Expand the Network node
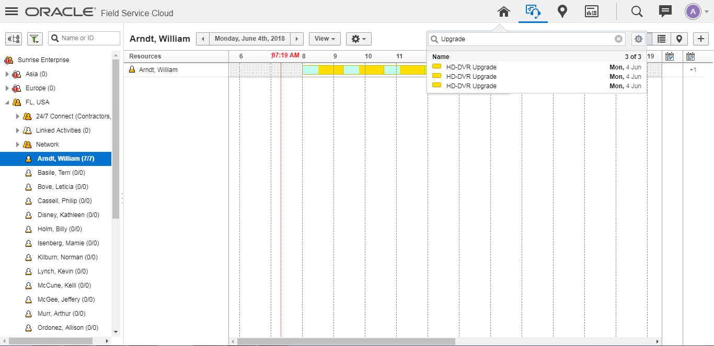 [18, 145]
